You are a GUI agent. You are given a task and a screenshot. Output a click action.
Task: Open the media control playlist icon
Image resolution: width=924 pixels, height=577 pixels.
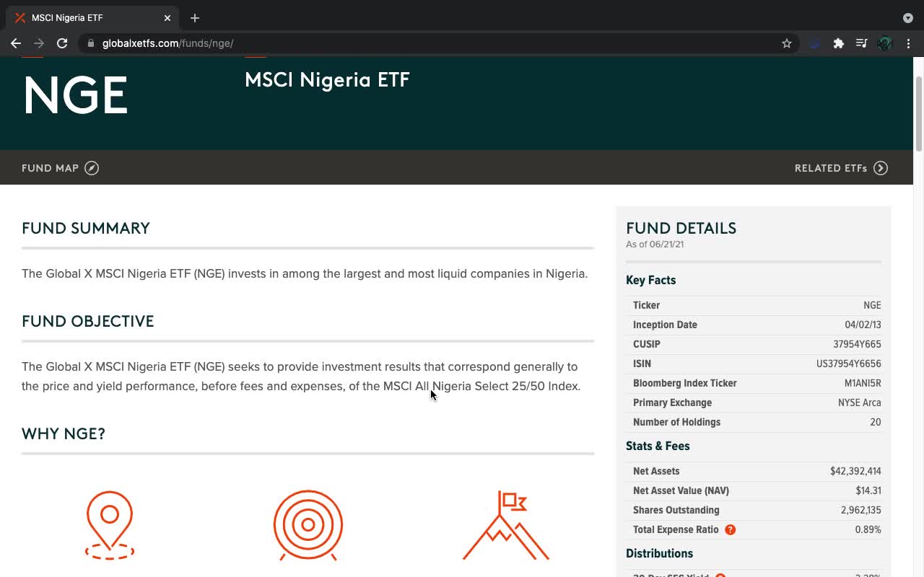click(861, 43)
